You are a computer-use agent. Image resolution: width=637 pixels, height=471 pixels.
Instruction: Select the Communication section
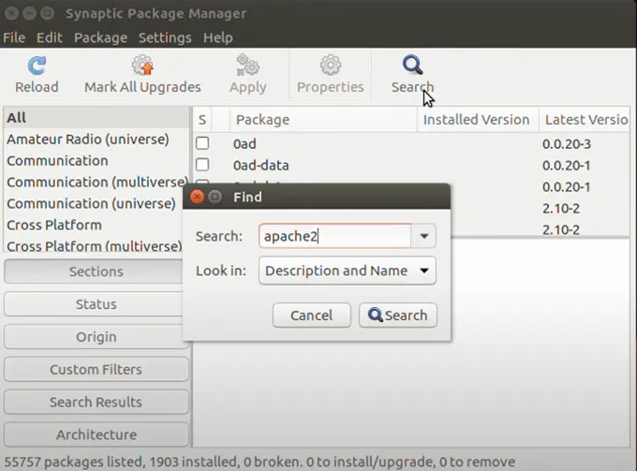(x=96, y=161)
